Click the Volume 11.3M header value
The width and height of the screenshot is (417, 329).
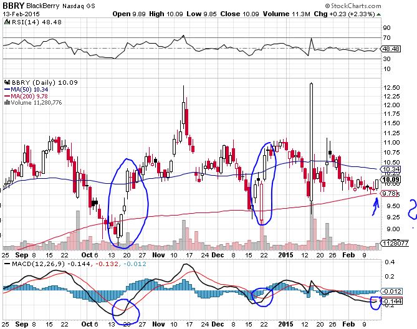click(287, 14)
